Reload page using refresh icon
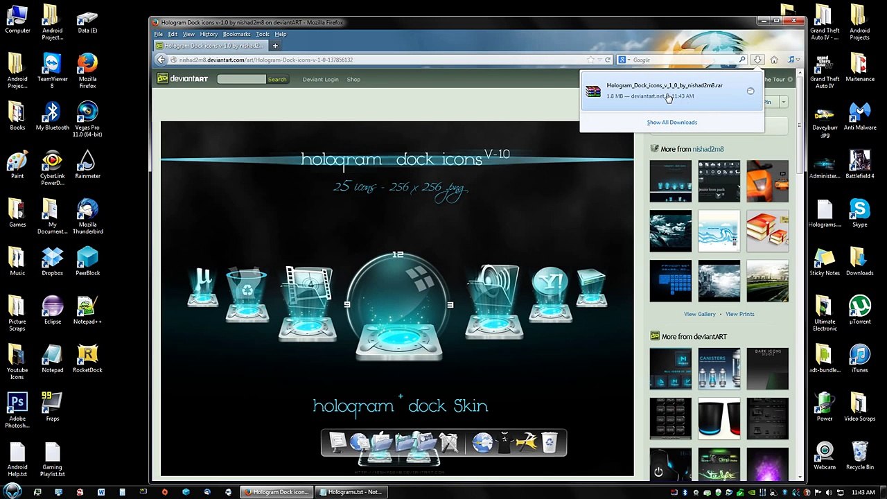Image resolution: width=887 pixels, height=499 pixels. tap(608, 60)
